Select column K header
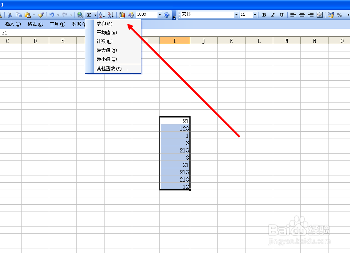This screenshot has height=253, width=350. [231, 41]
